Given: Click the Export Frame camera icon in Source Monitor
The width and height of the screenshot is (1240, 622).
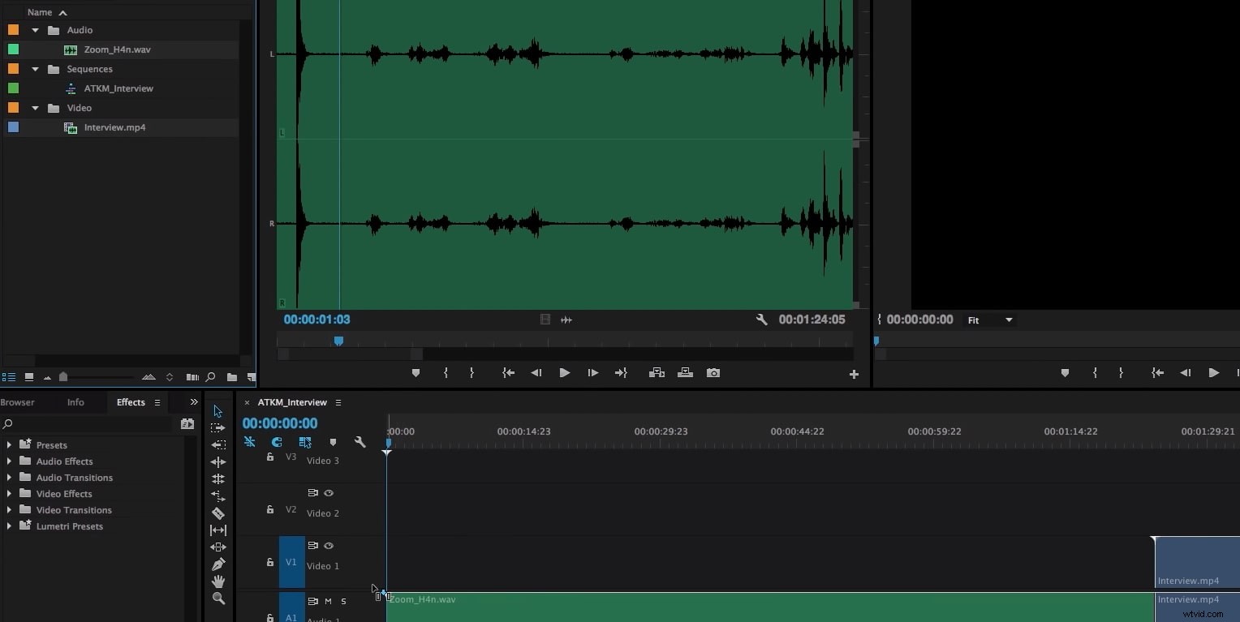Looking at the screenshot, I should tap(713, 373).
